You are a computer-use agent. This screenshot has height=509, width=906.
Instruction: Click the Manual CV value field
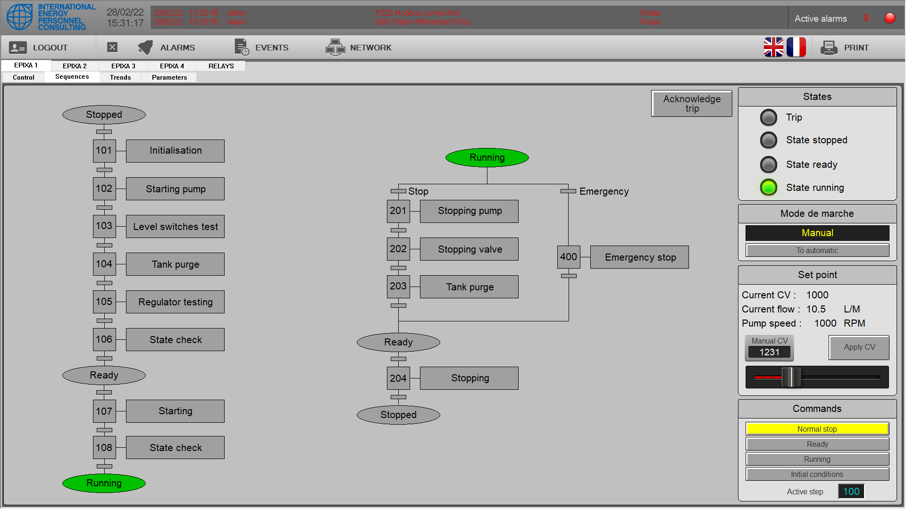(x=769, y=352)
